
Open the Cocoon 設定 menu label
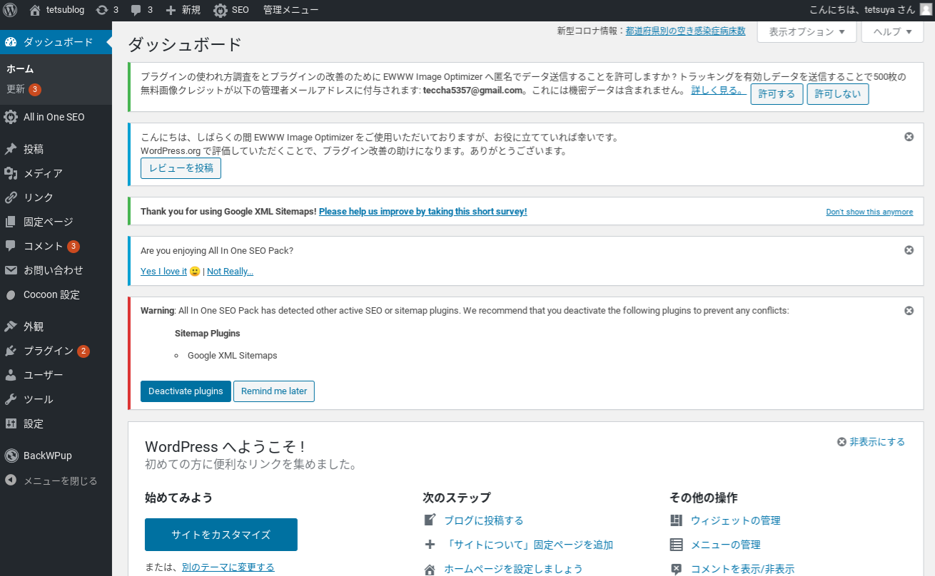click(51, 294)
